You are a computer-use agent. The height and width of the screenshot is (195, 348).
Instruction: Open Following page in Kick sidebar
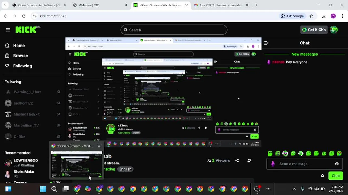[18, 66]
